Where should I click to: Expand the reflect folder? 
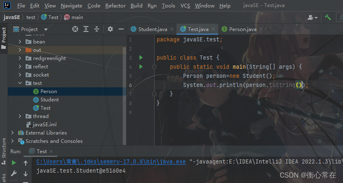pos(20,67)
